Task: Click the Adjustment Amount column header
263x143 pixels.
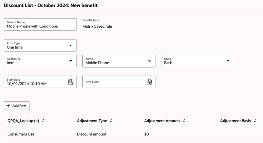Action: point(162,121)
